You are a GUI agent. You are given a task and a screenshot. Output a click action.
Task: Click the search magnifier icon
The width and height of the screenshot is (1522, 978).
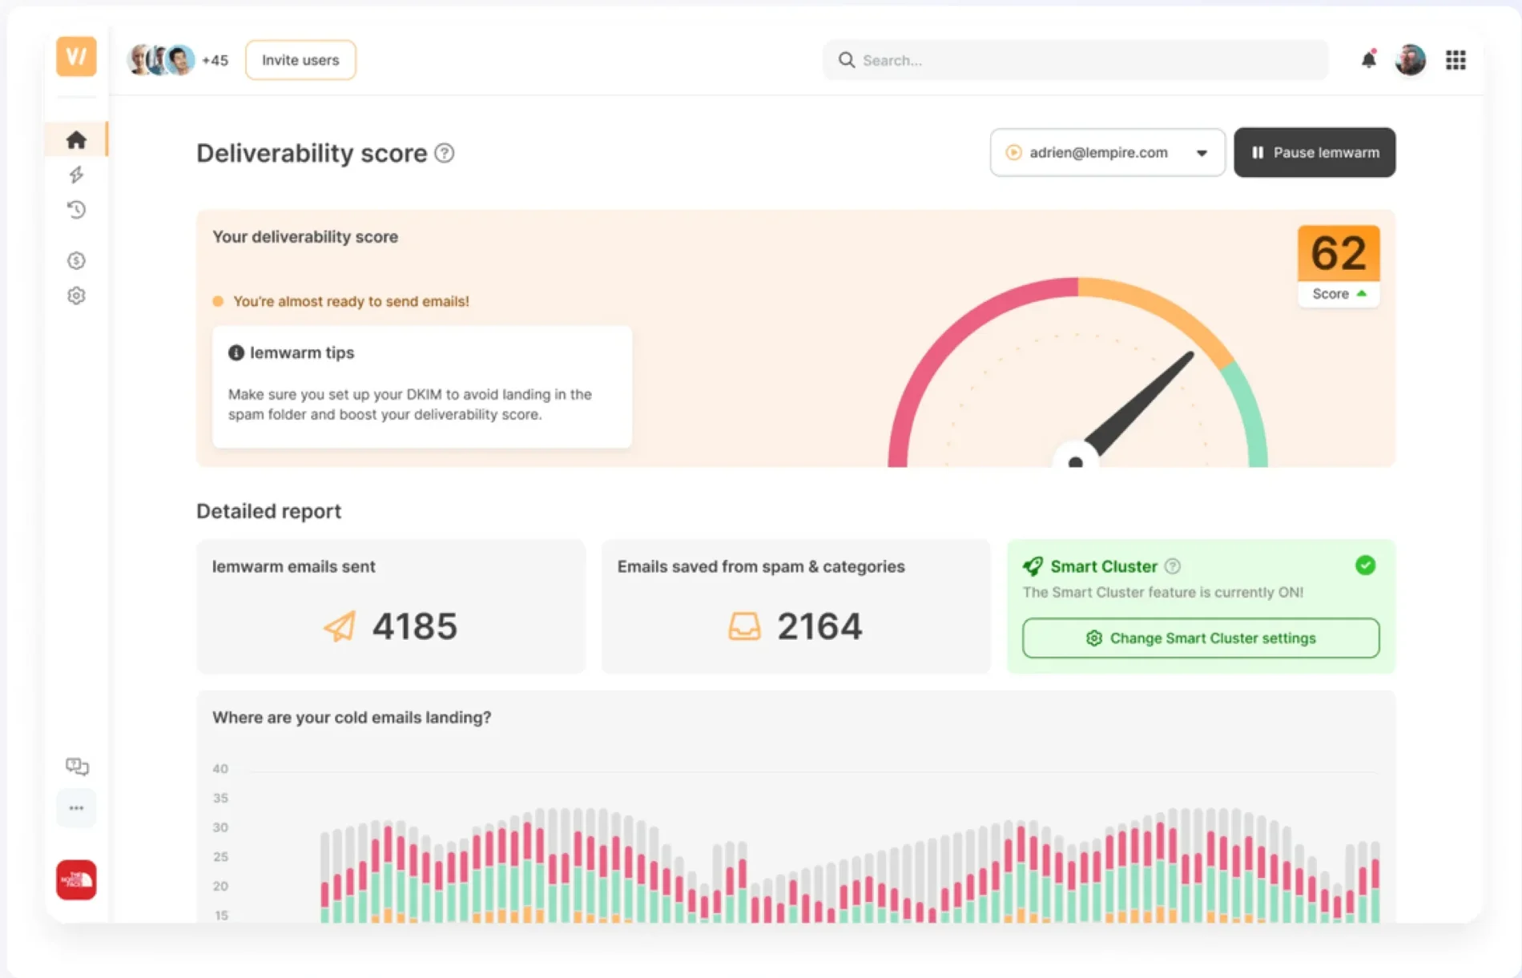point(846,60)
